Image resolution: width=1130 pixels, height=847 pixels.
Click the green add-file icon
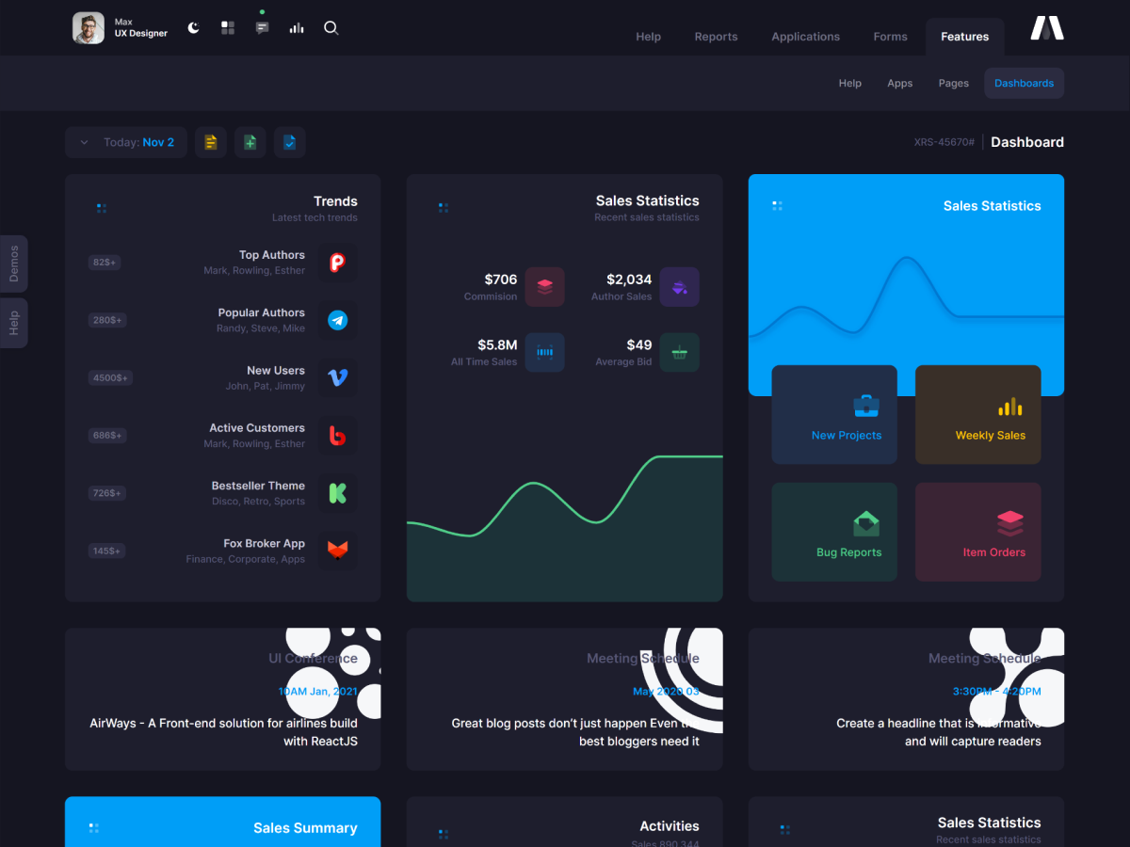(x=250, y=142)
